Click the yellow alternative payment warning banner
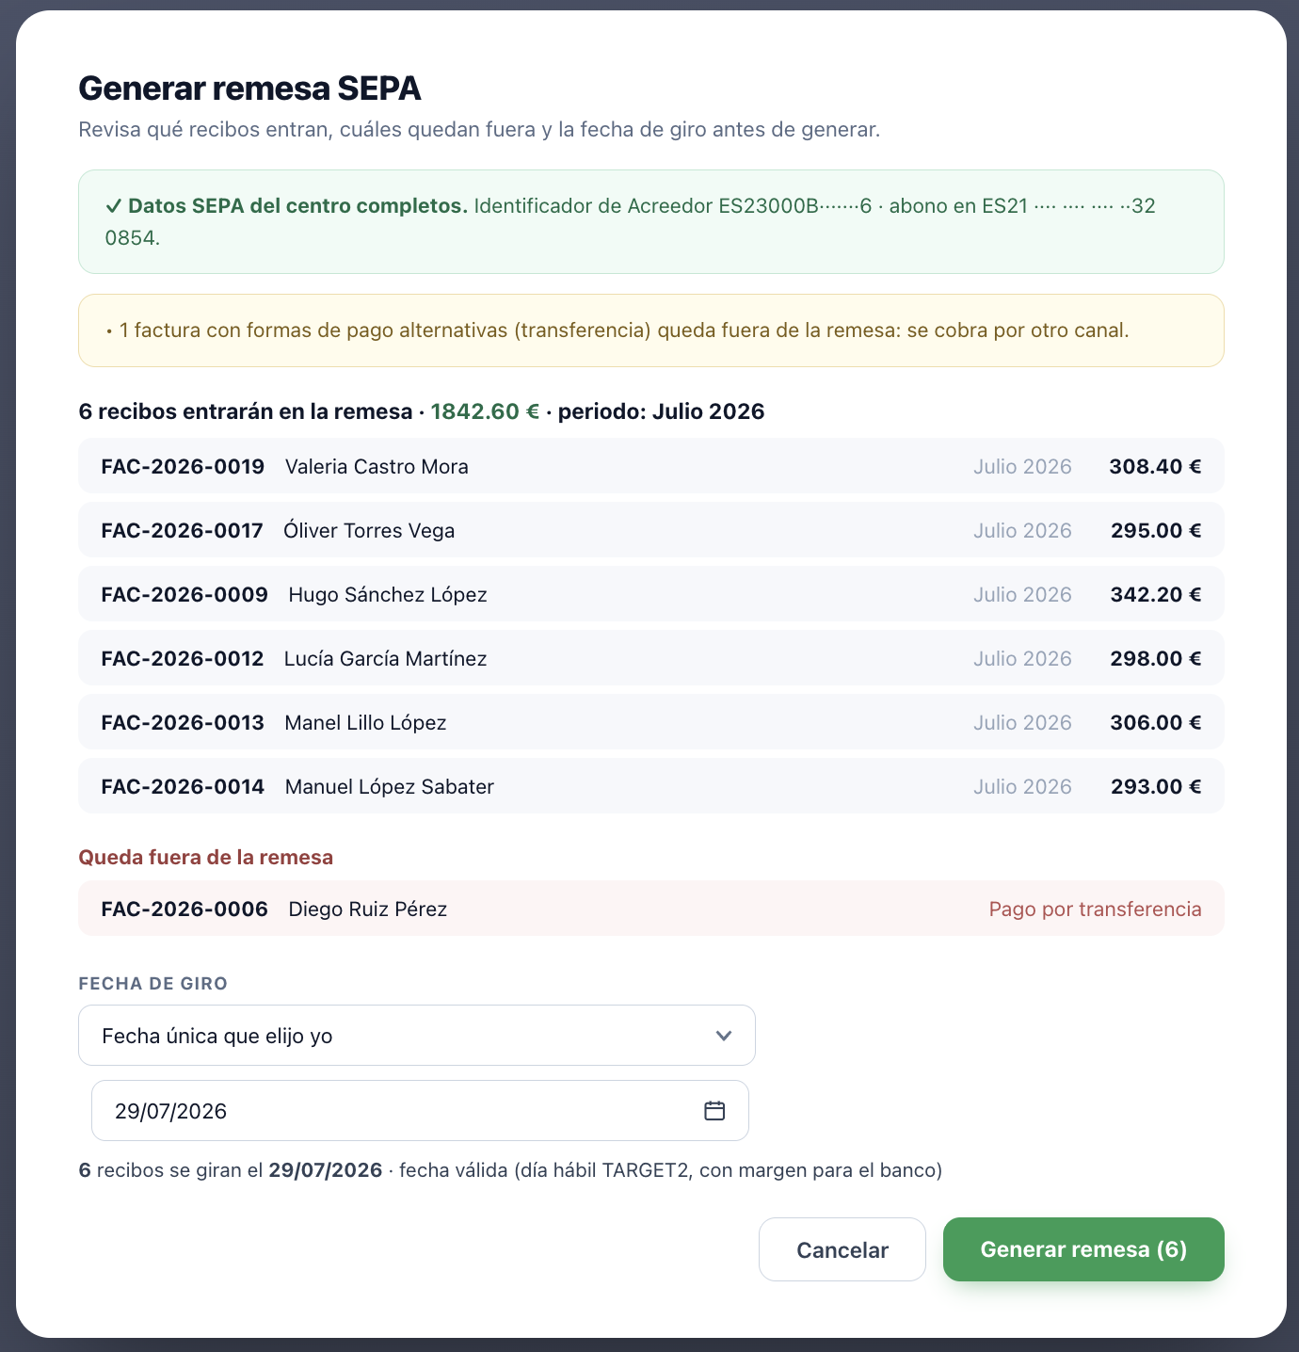The image size is (1299, 1352). [651, 330]
